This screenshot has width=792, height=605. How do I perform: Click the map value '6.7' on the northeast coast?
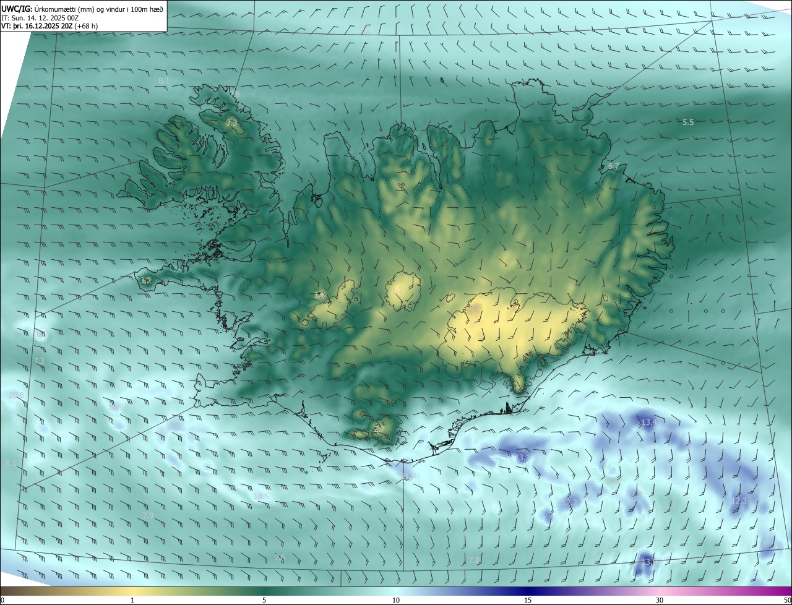click(x=614, y=166)
